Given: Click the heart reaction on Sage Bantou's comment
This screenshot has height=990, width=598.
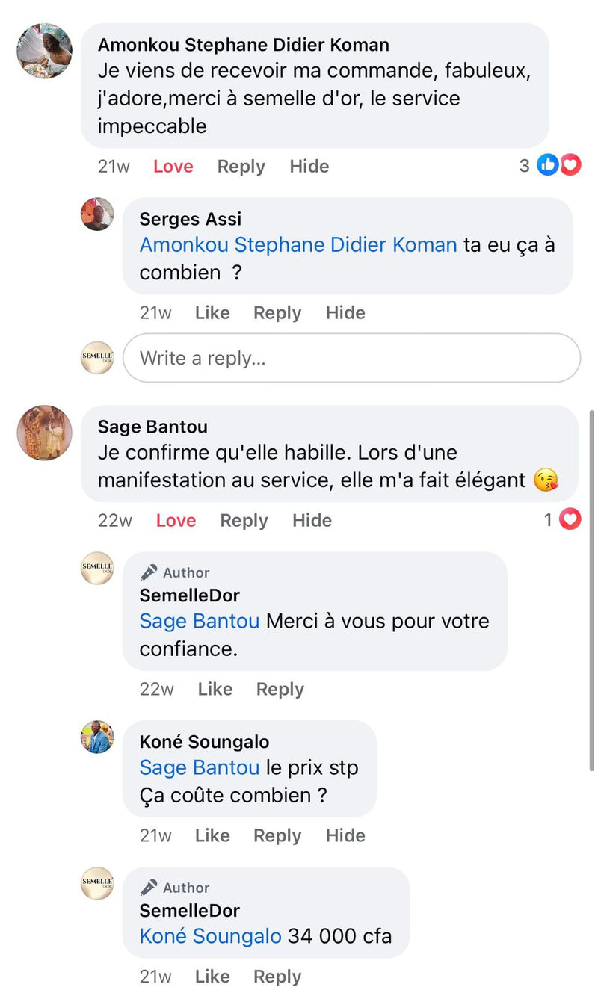Looking at the screenshot, I should [x=570, y=519].
